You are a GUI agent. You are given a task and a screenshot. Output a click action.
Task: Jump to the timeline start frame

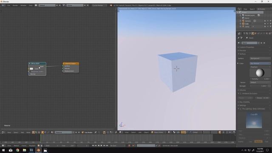(x=93, y=145)
